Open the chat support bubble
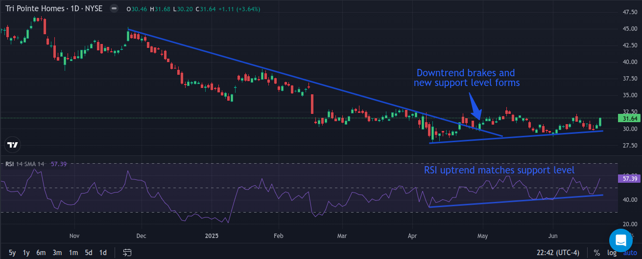This screenshot has width=642, height=259. click(x=621, y=240)
